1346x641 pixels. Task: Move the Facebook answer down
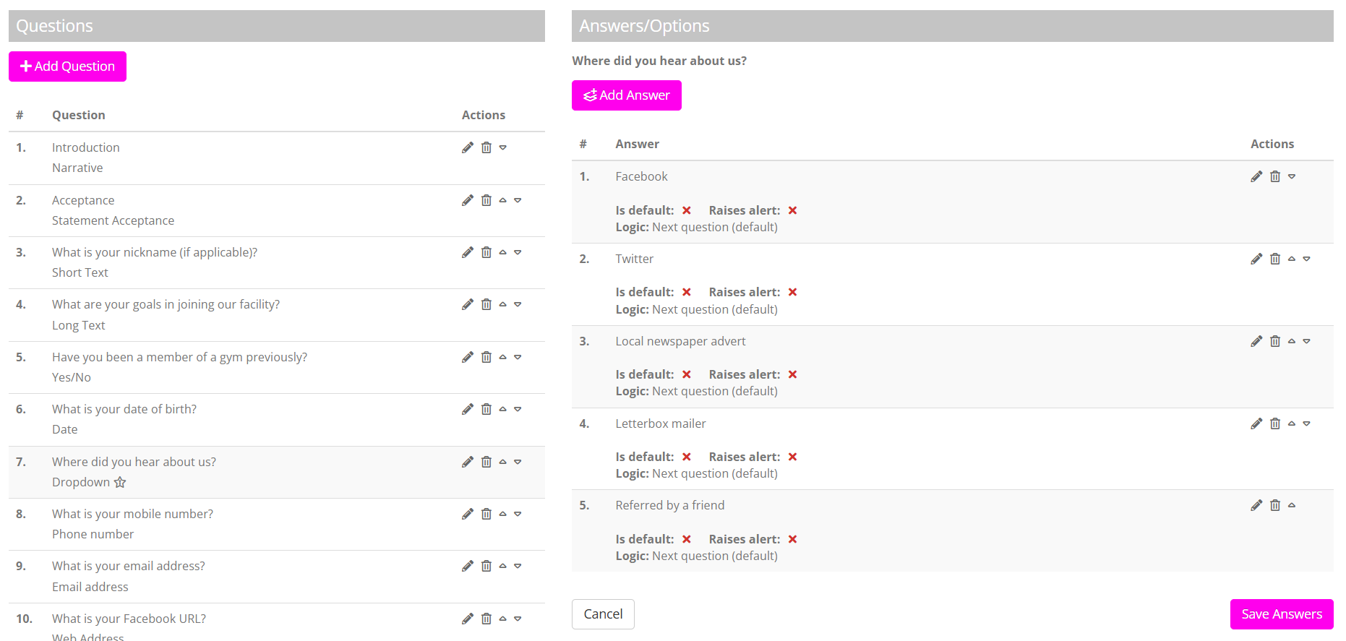pyautogui.click(x=1292, y=176)
